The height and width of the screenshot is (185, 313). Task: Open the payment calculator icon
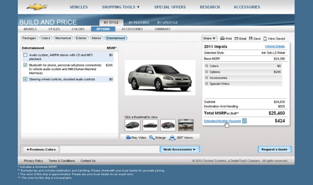point(245,121)
